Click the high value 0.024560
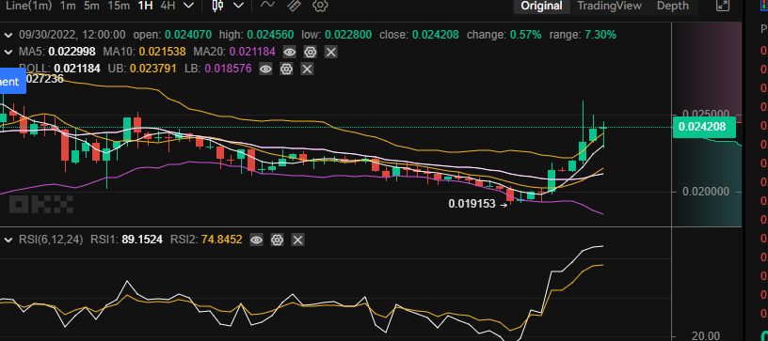This screenshot has height=341, width=768. point(270,35)
